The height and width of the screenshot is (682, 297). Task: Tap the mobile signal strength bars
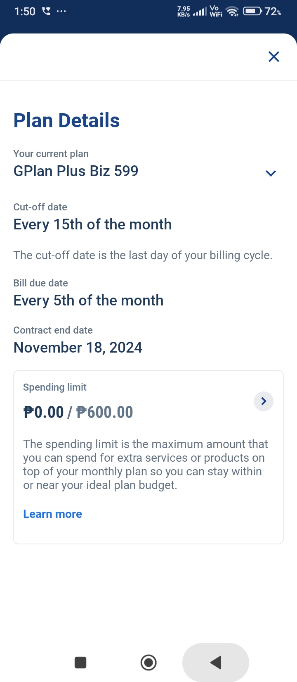pos(200,12)
